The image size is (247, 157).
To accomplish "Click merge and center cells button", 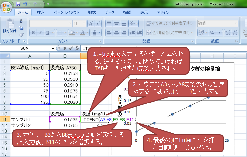I will pos(170,33).
